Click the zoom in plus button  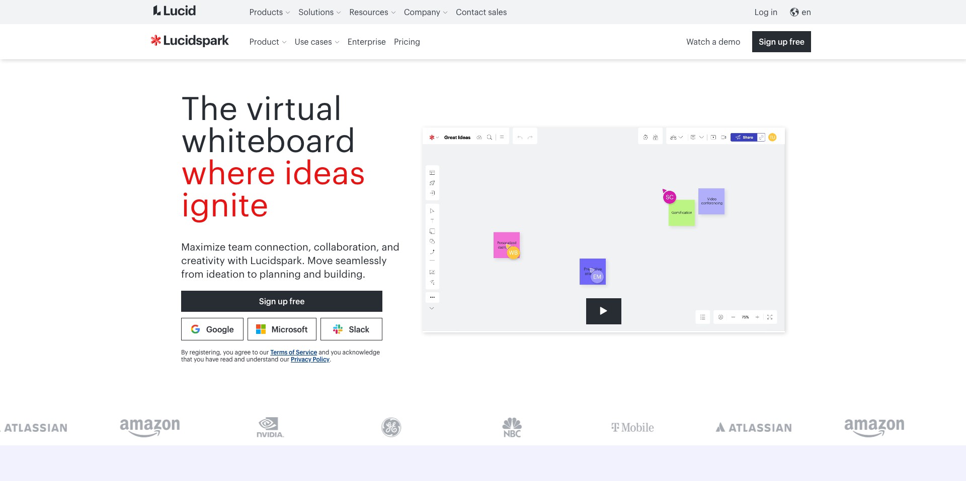pyautogui.click(x=757, y=317)
